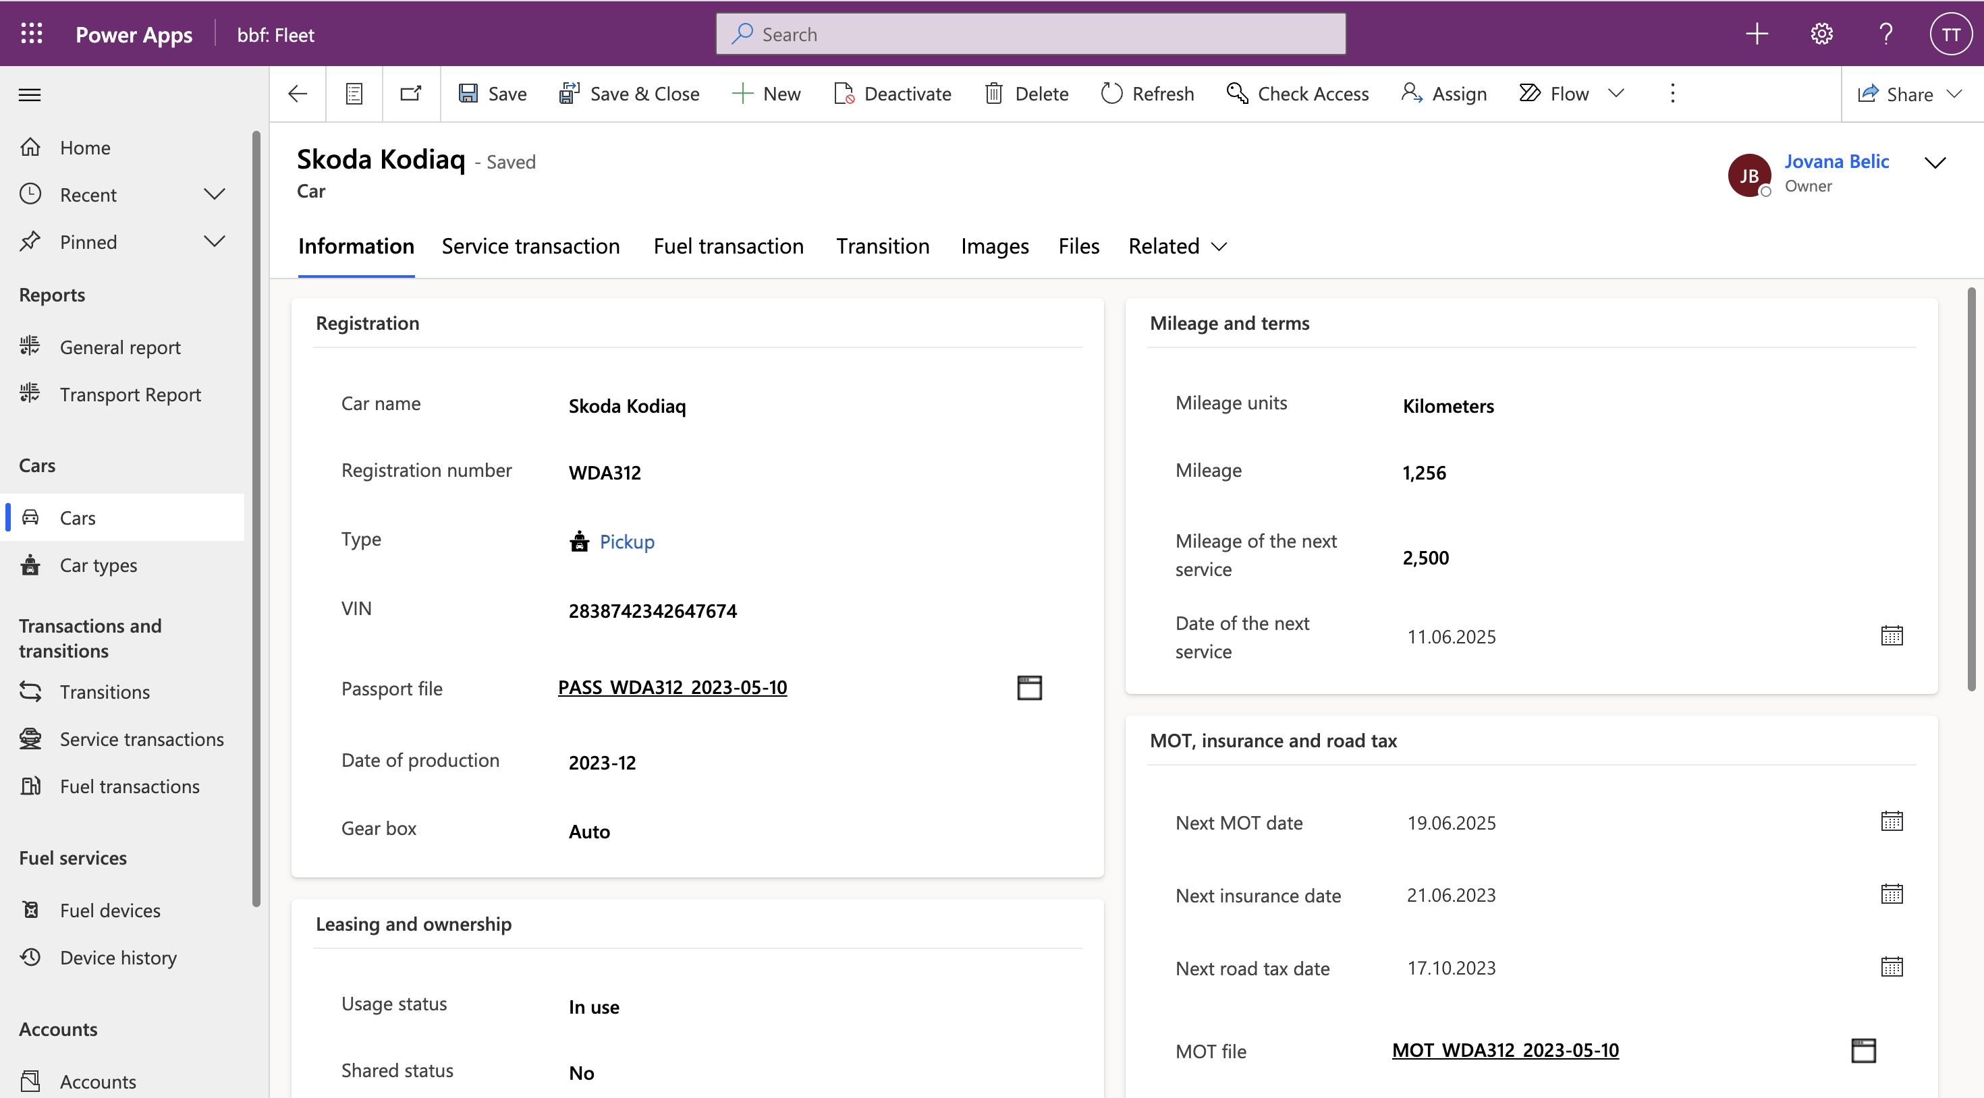This screenshot has height=1098, width=1984.
Task: Click the Deactivate command
Action: coord(893,94)
